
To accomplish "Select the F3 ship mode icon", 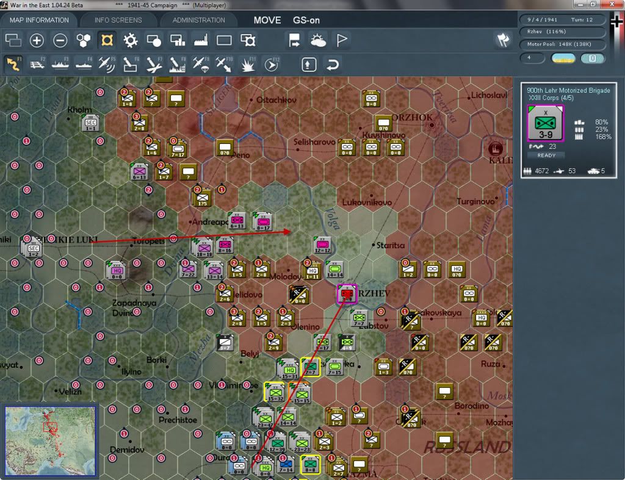I will [60, 64].
